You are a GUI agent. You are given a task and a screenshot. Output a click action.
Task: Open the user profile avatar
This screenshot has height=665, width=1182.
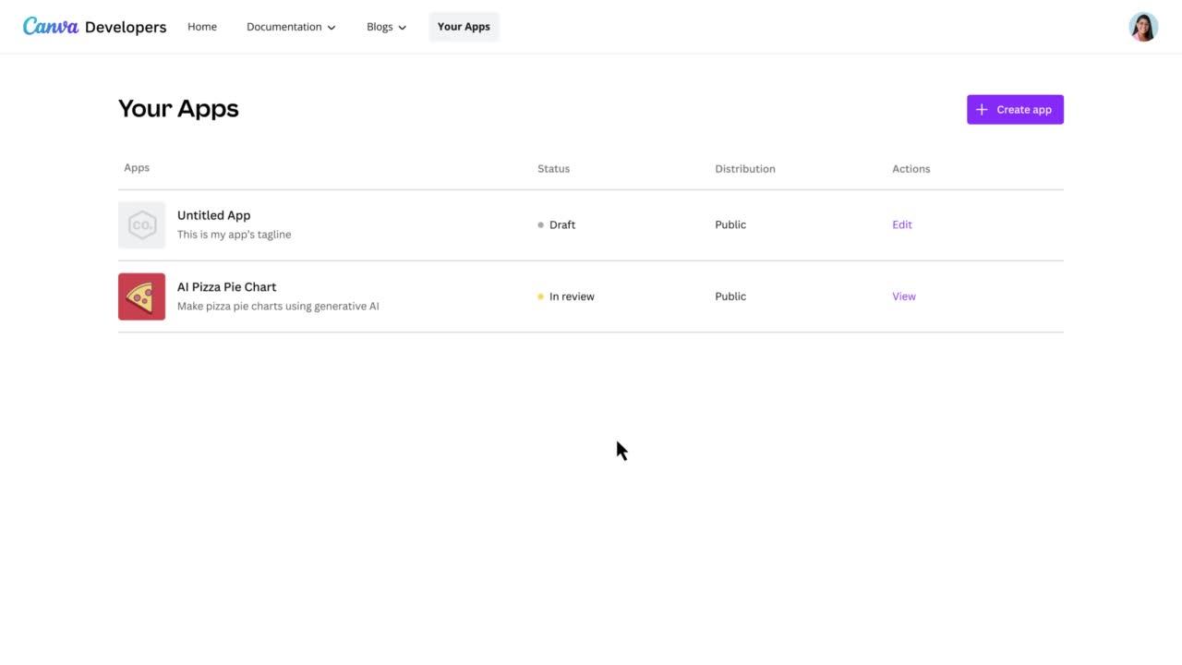click(x=1143, y=27)
